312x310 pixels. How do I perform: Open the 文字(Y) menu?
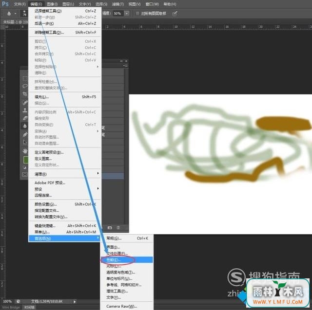click(x=85, y=4)
